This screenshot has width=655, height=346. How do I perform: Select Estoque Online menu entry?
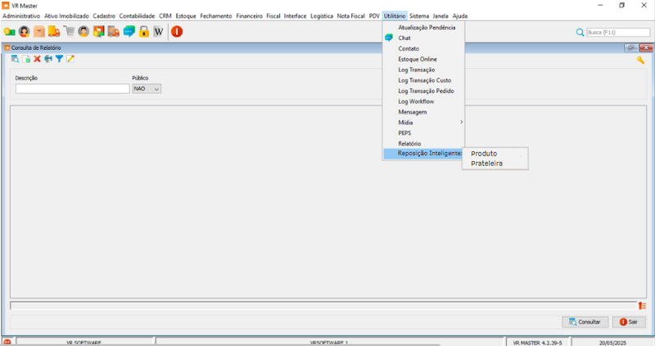point(418,59)
